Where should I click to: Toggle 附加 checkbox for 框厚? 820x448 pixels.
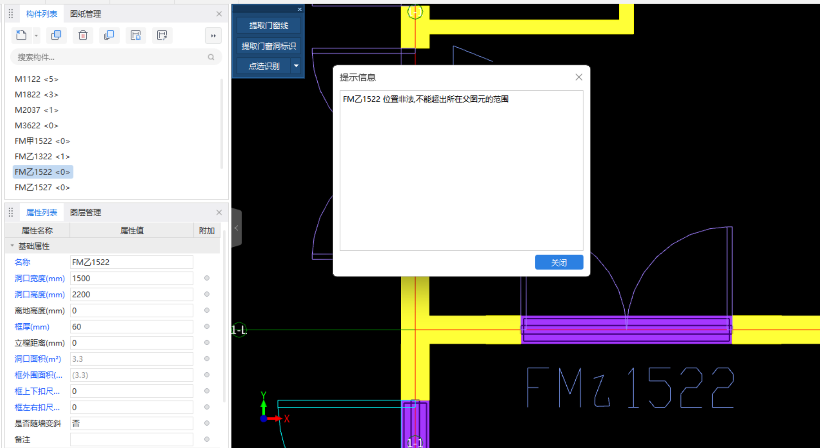pos(207,326)
